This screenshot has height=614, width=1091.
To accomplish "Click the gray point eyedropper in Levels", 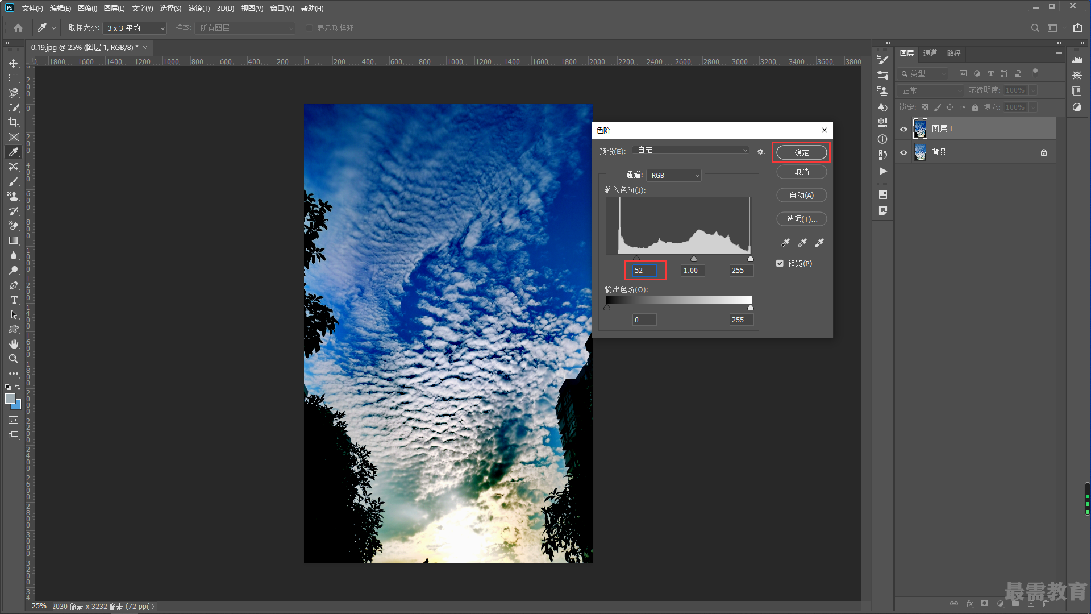I will pyautogui.click(x=802, y=243).
